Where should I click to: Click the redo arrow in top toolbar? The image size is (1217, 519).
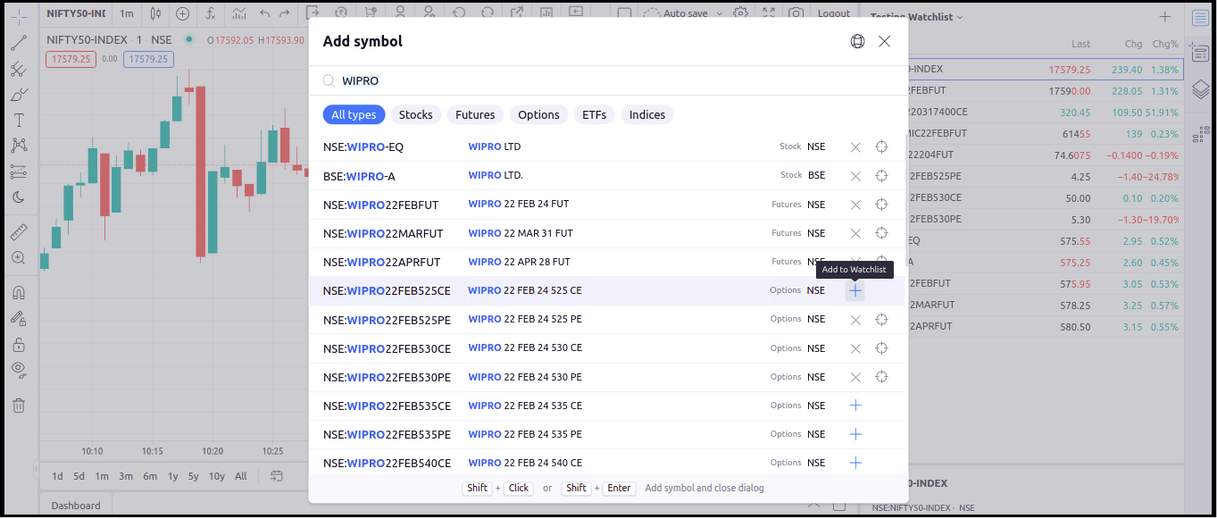(x=284, y=13)
